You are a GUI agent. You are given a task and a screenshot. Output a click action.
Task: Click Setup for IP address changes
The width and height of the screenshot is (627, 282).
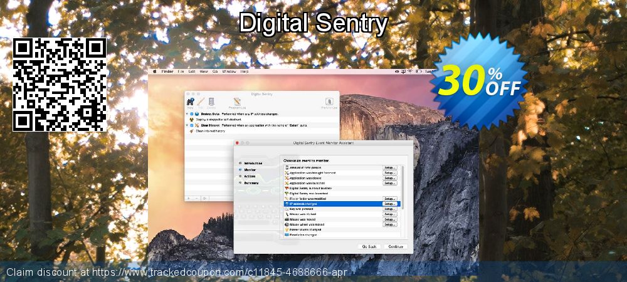click(x=389, y=204)
